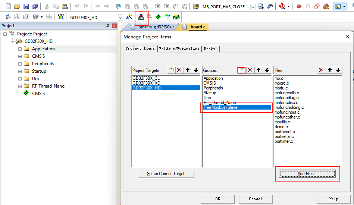This screenshot has height=205, width=354.
Task: Save all files using the stacked disks icon
Action: (35, 6)
